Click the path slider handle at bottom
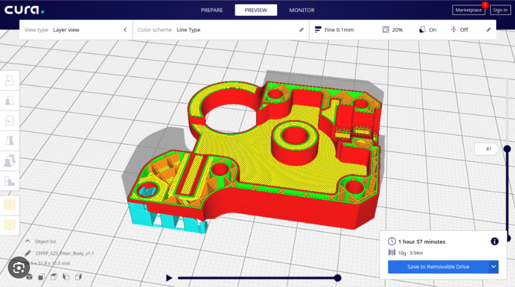This screenshot has height=287, width=515. (337, 278)
